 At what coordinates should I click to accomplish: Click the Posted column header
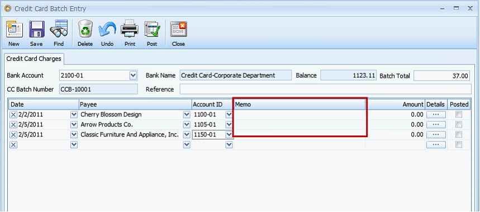point(459,105)
